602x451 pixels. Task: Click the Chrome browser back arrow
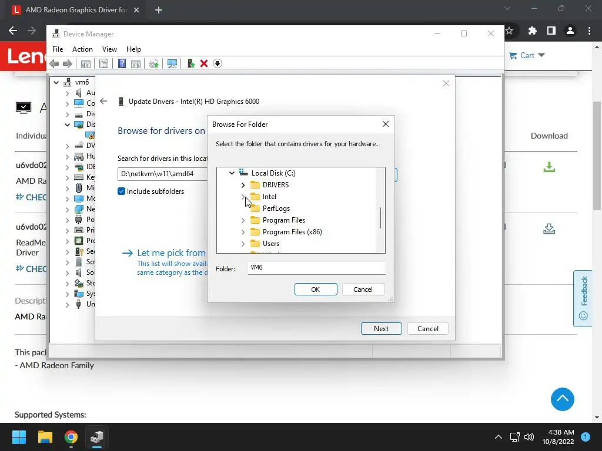13,31
